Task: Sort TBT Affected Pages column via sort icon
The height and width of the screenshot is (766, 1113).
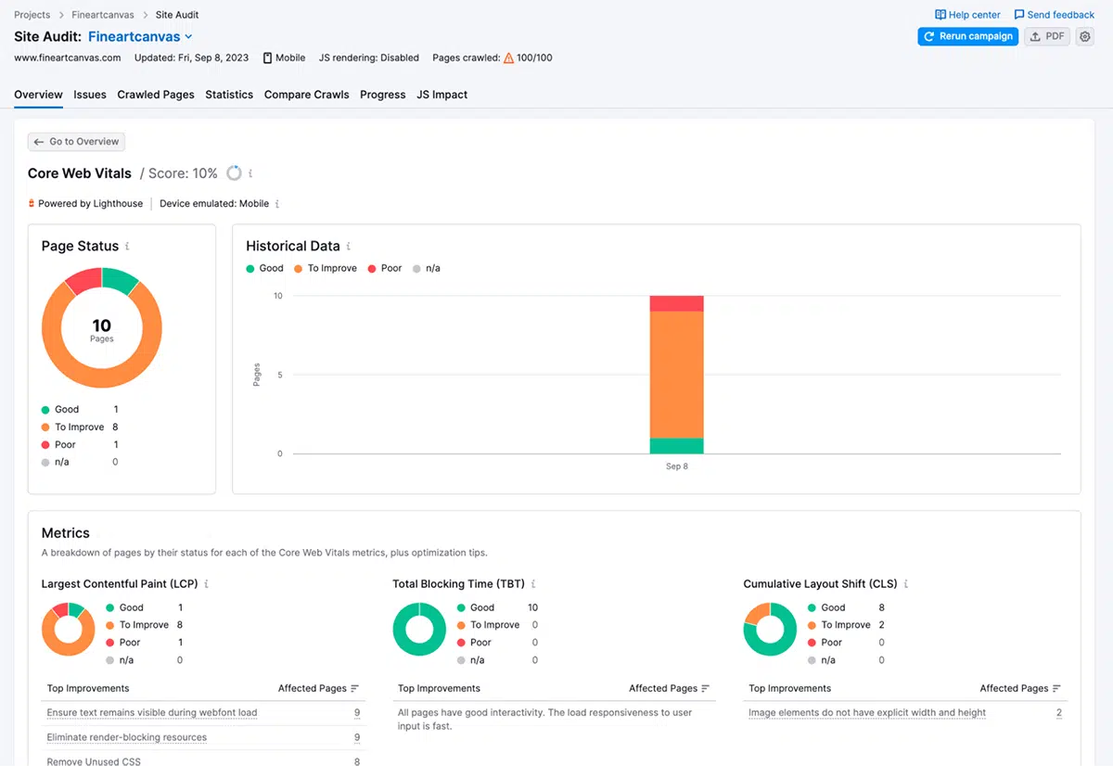Action: point(706,688)
